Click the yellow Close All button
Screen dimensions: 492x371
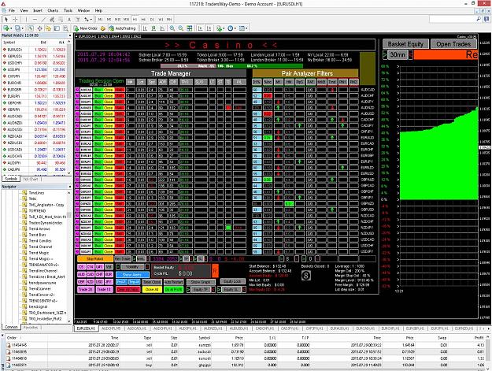(x=152, y=289)
